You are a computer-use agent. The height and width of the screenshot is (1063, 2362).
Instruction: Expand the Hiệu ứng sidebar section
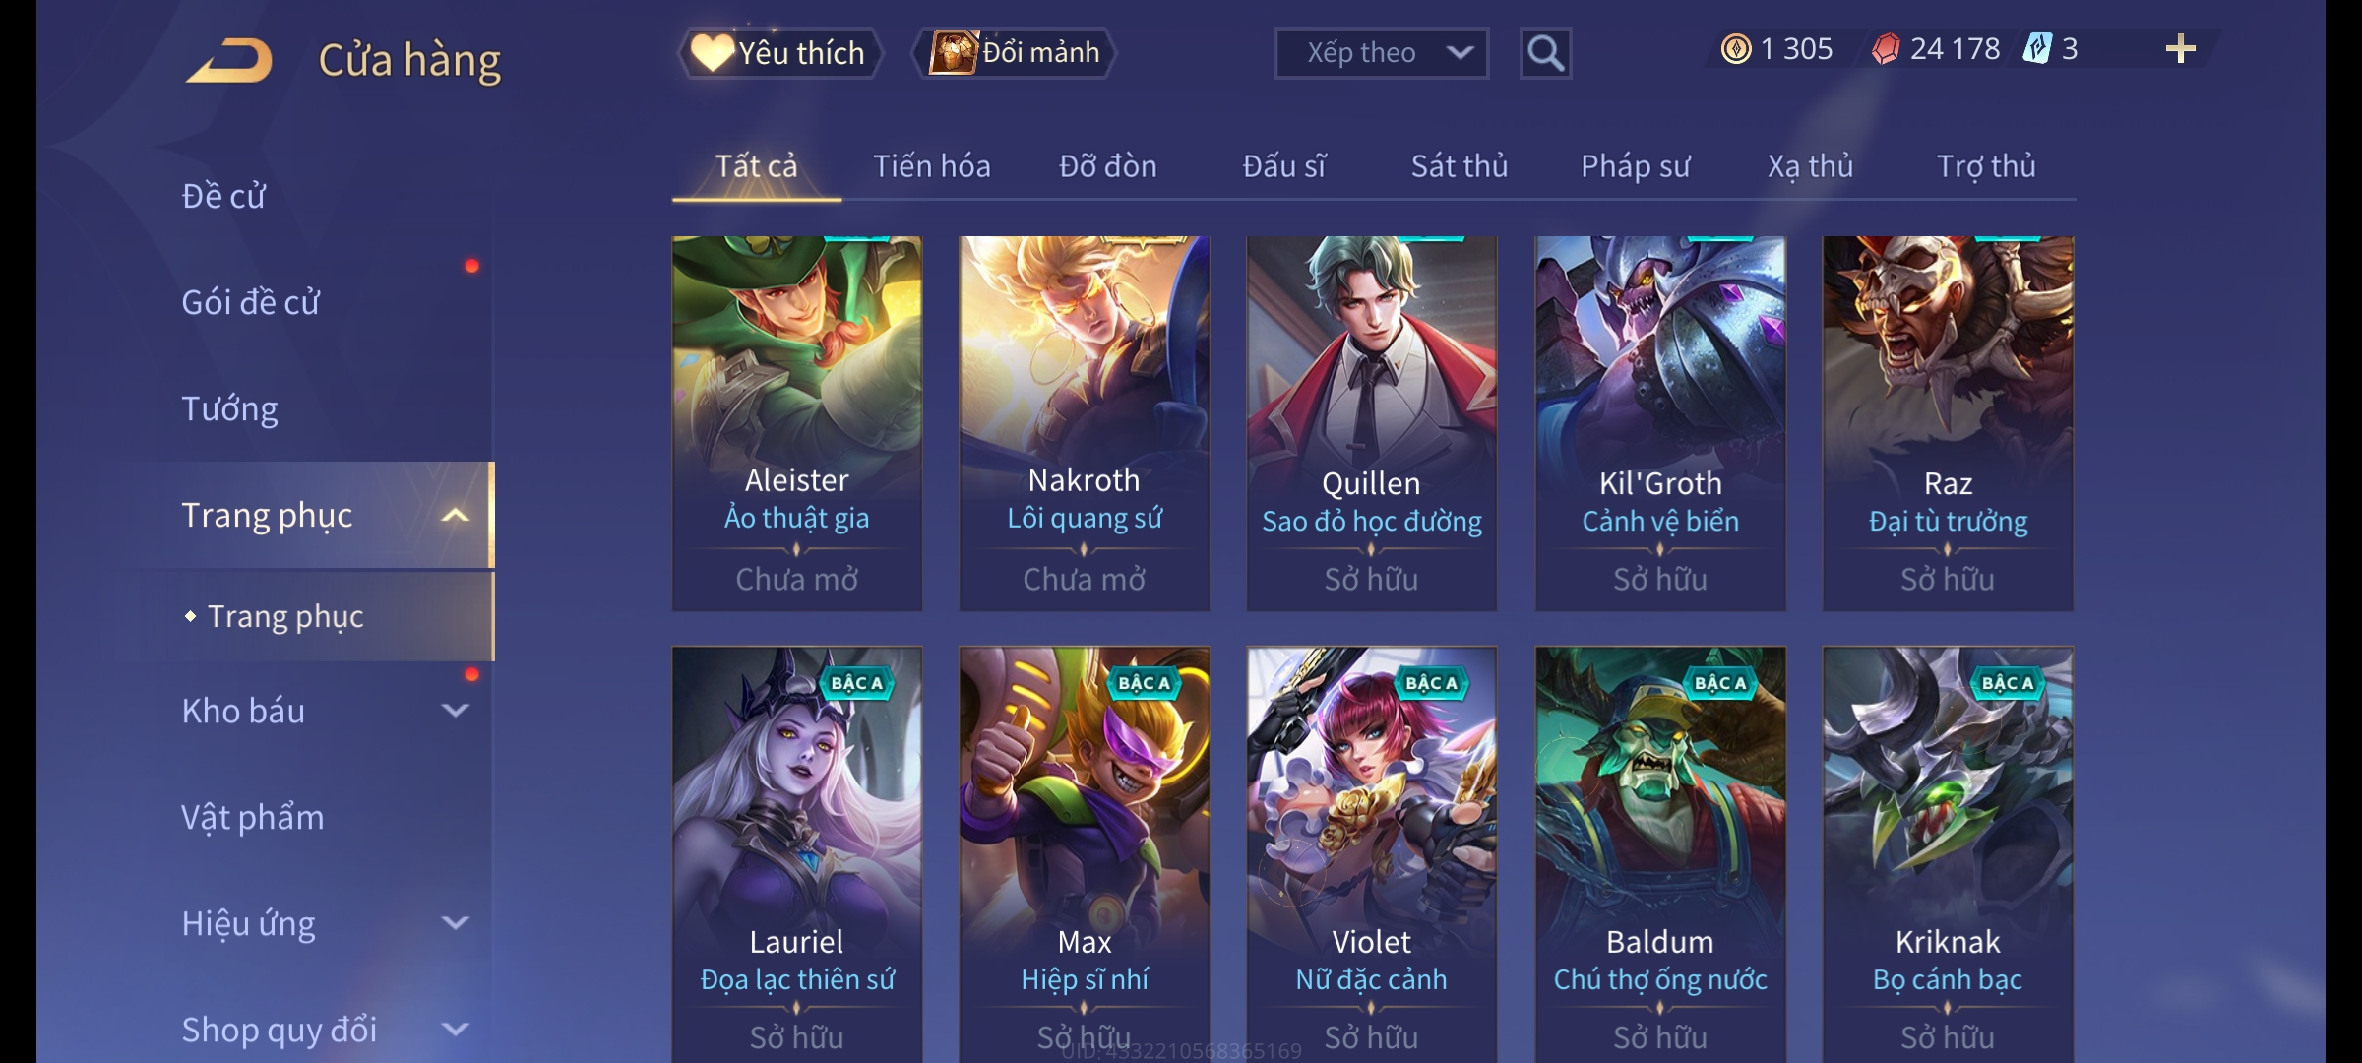tap(455, 923)
